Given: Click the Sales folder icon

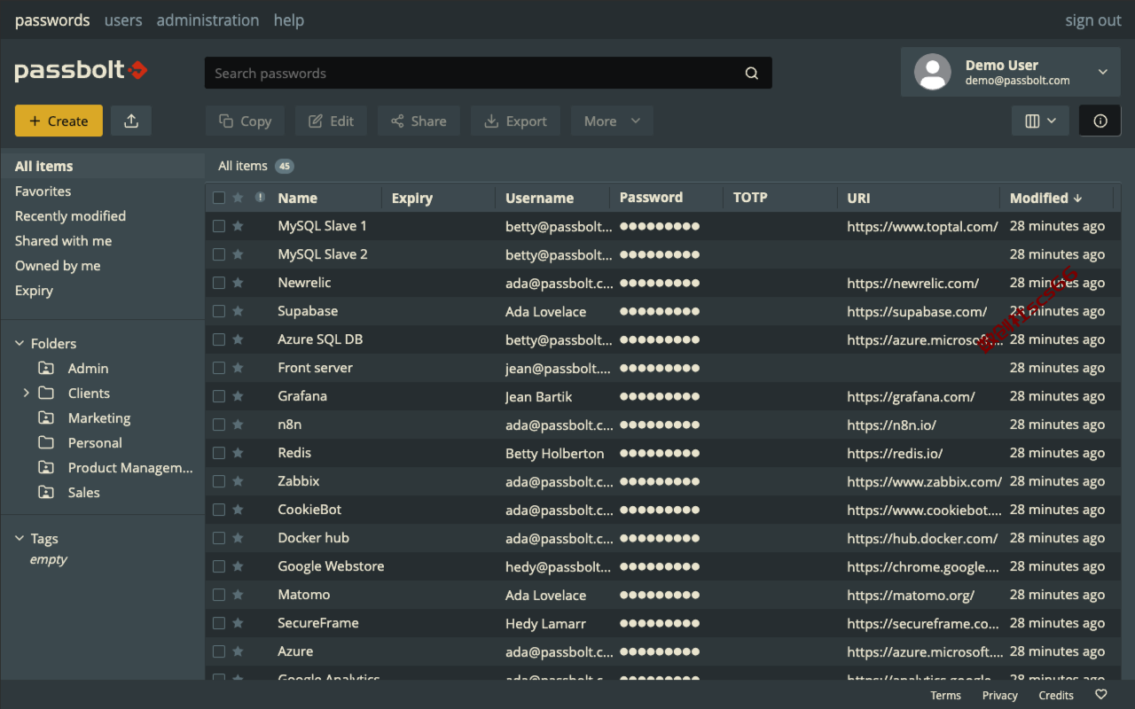Looking at the screenshot, I should click(46, 492).
